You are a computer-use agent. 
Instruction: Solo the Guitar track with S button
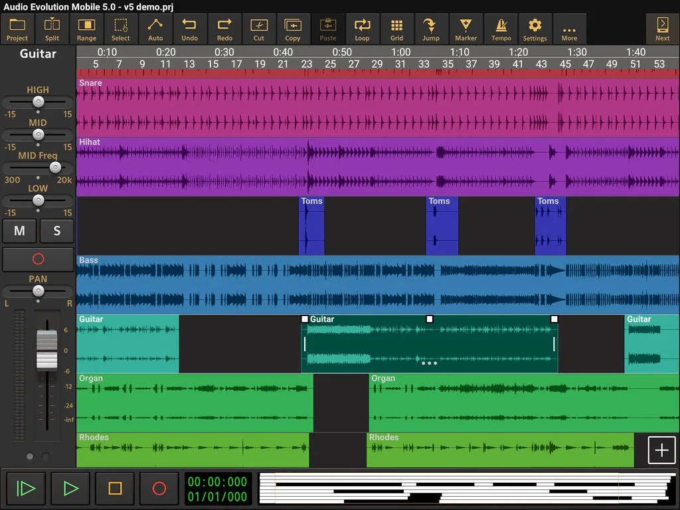pyautogui.click(x=56, y=231)
